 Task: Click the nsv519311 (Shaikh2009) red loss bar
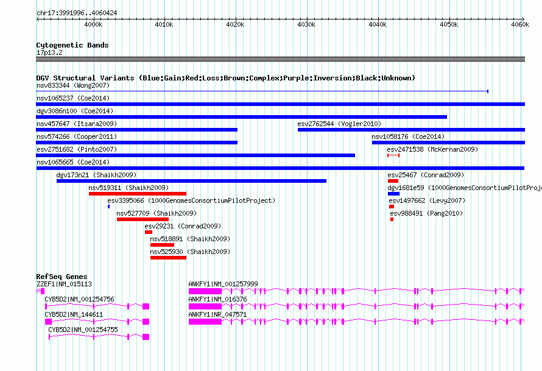(x=138, y=194)
